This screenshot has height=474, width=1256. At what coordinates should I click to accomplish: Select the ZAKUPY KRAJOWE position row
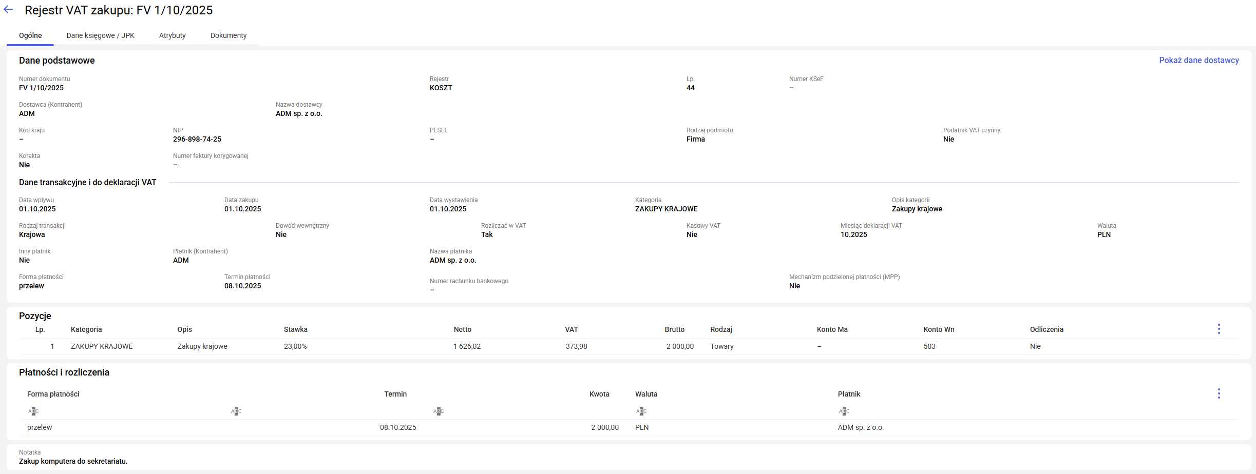point(102,346)
